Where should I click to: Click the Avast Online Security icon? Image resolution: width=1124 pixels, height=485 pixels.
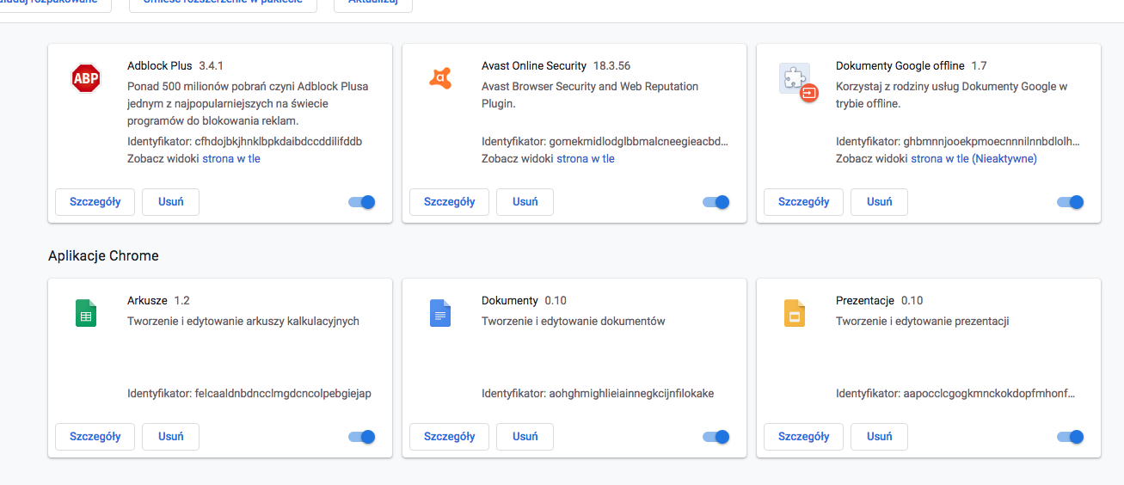(440, 79)
